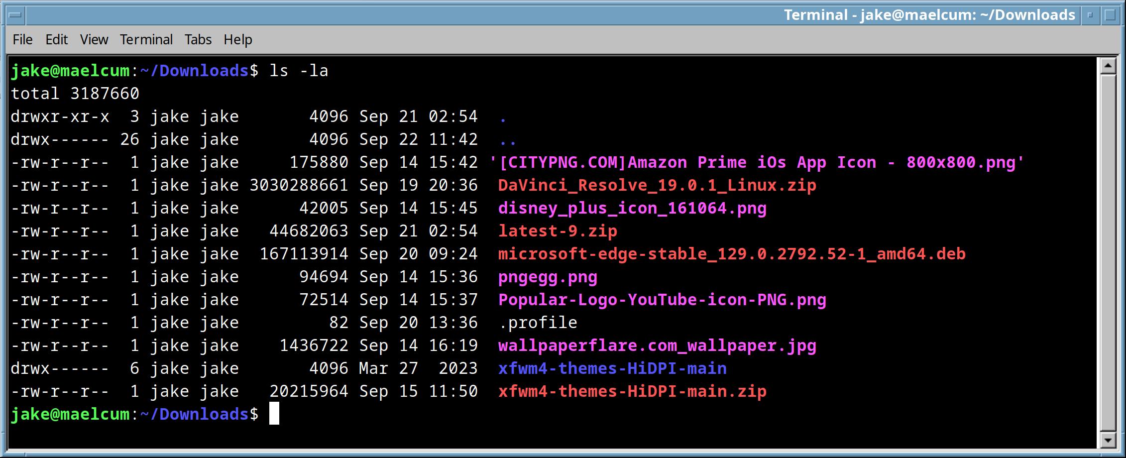This screenshot has height=458, width=1126.
Task: Open the Terminal menu
Action: (x=146, y=39)
